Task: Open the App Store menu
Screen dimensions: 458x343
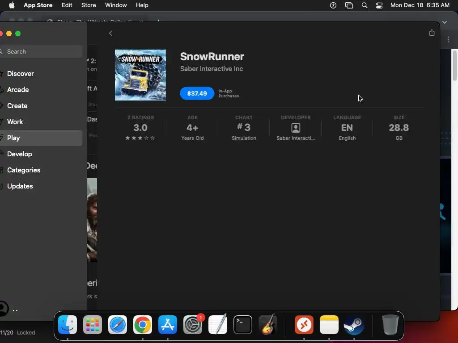Action: coord(38,5)
